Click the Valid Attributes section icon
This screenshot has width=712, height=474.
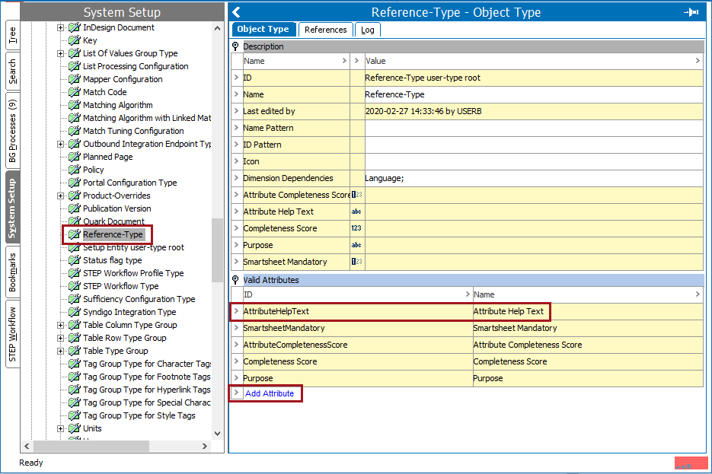click(236, 280)
